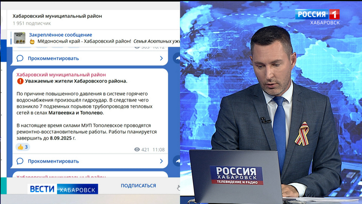This screenshot has width=362, height=204.
Task: Share the 11:08 post with arrow icon
Action: 177,161
